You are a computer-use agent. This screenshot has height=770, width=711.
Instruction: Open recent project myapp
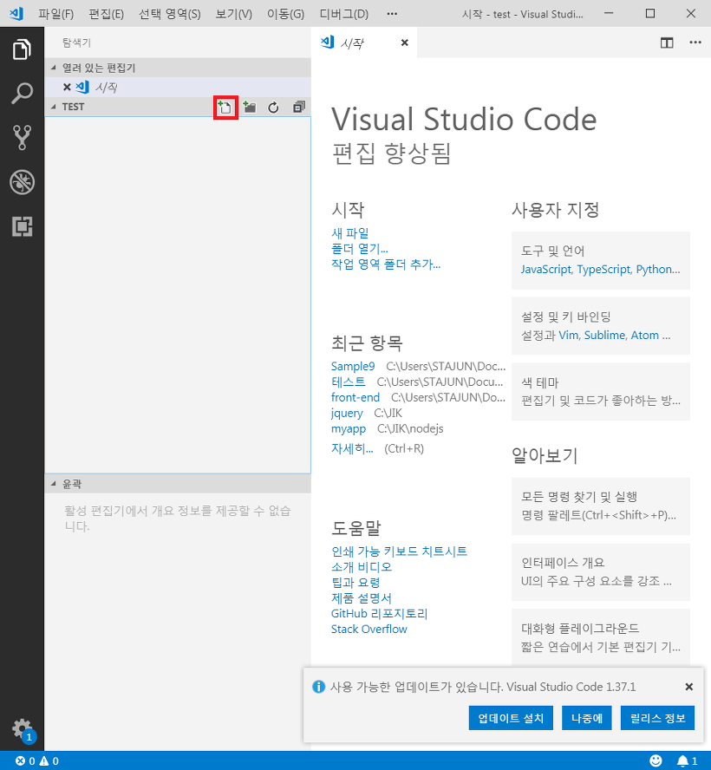tap(349, 428)
